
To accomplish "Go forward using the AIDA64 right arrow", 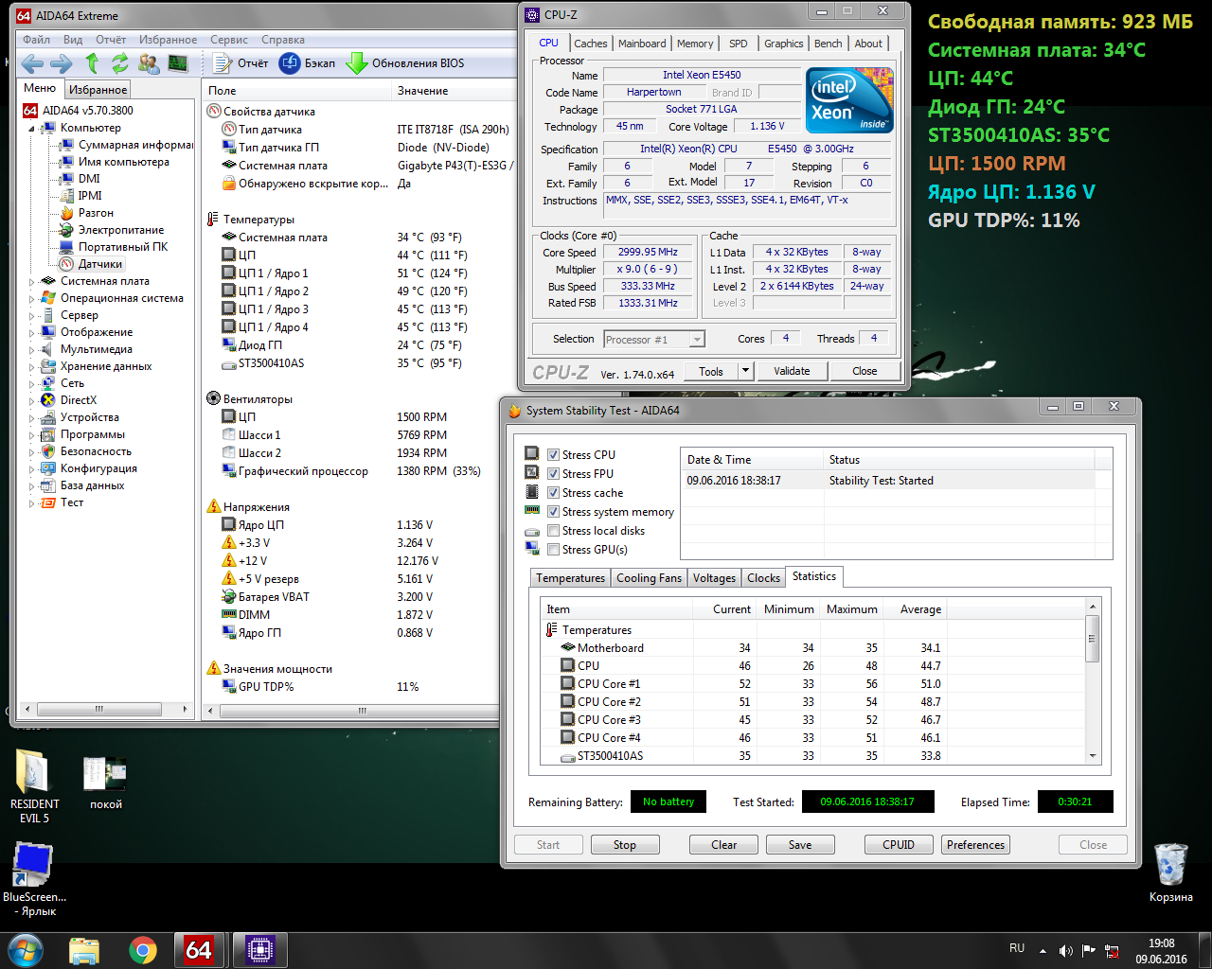I will click(61, 63).
